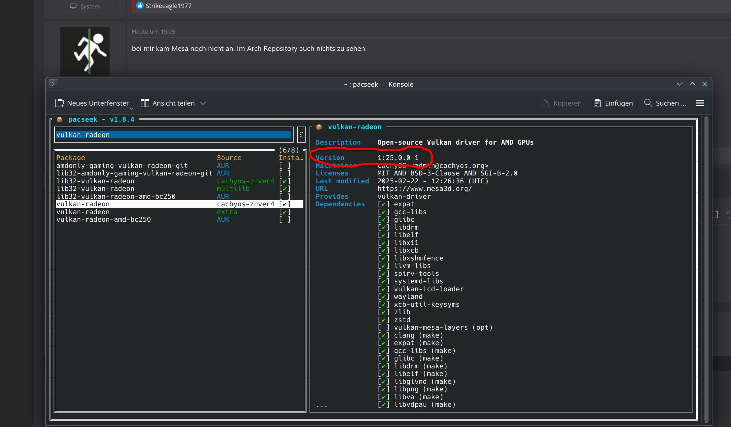Click the Split View (Ansicht teilen) icon
The width and height of the screenshot is (731, 427).
click(145, 103)
